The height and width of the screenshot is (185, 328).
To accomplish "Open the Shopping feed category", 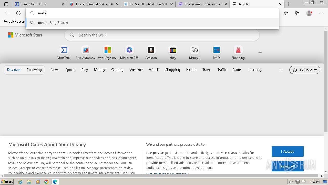I will 173,70.
